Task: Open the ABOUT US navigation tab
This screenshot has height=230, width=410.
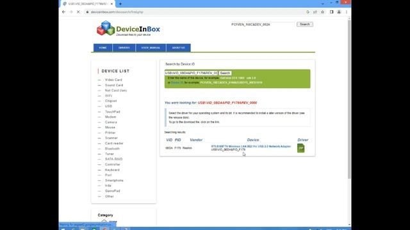Action: click(178, 48)
